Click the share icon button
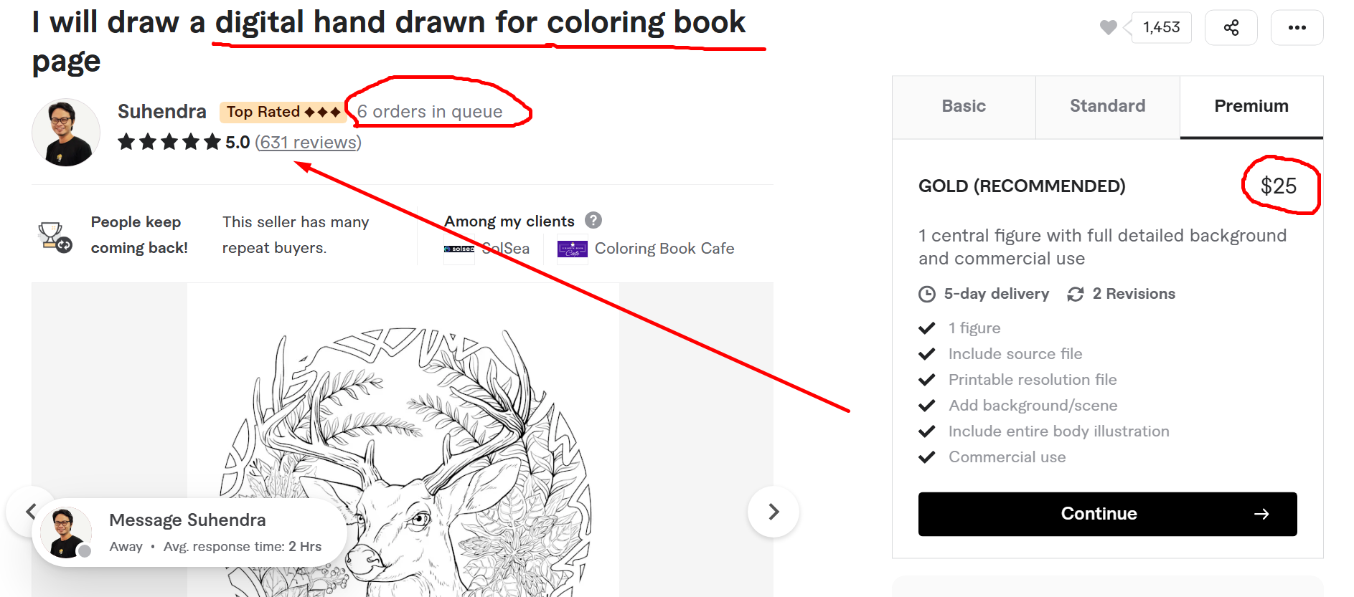Screen dimensions: 1354x597 tap(1231, 28)
